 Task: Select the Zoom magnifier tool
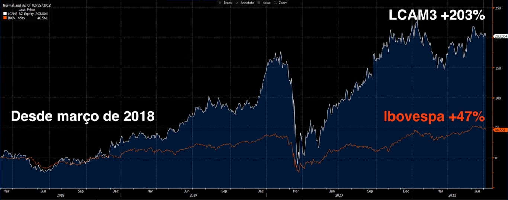click(281, 3)
